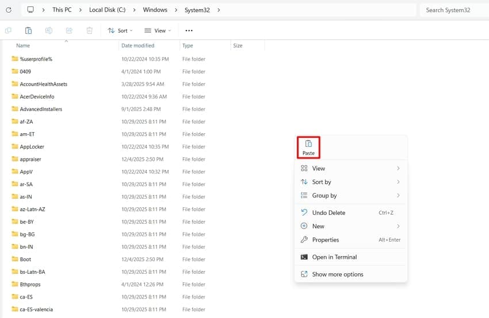The image size is (489, 318).
Task: Open the View context menu entry
Action: tap(351, 168)
